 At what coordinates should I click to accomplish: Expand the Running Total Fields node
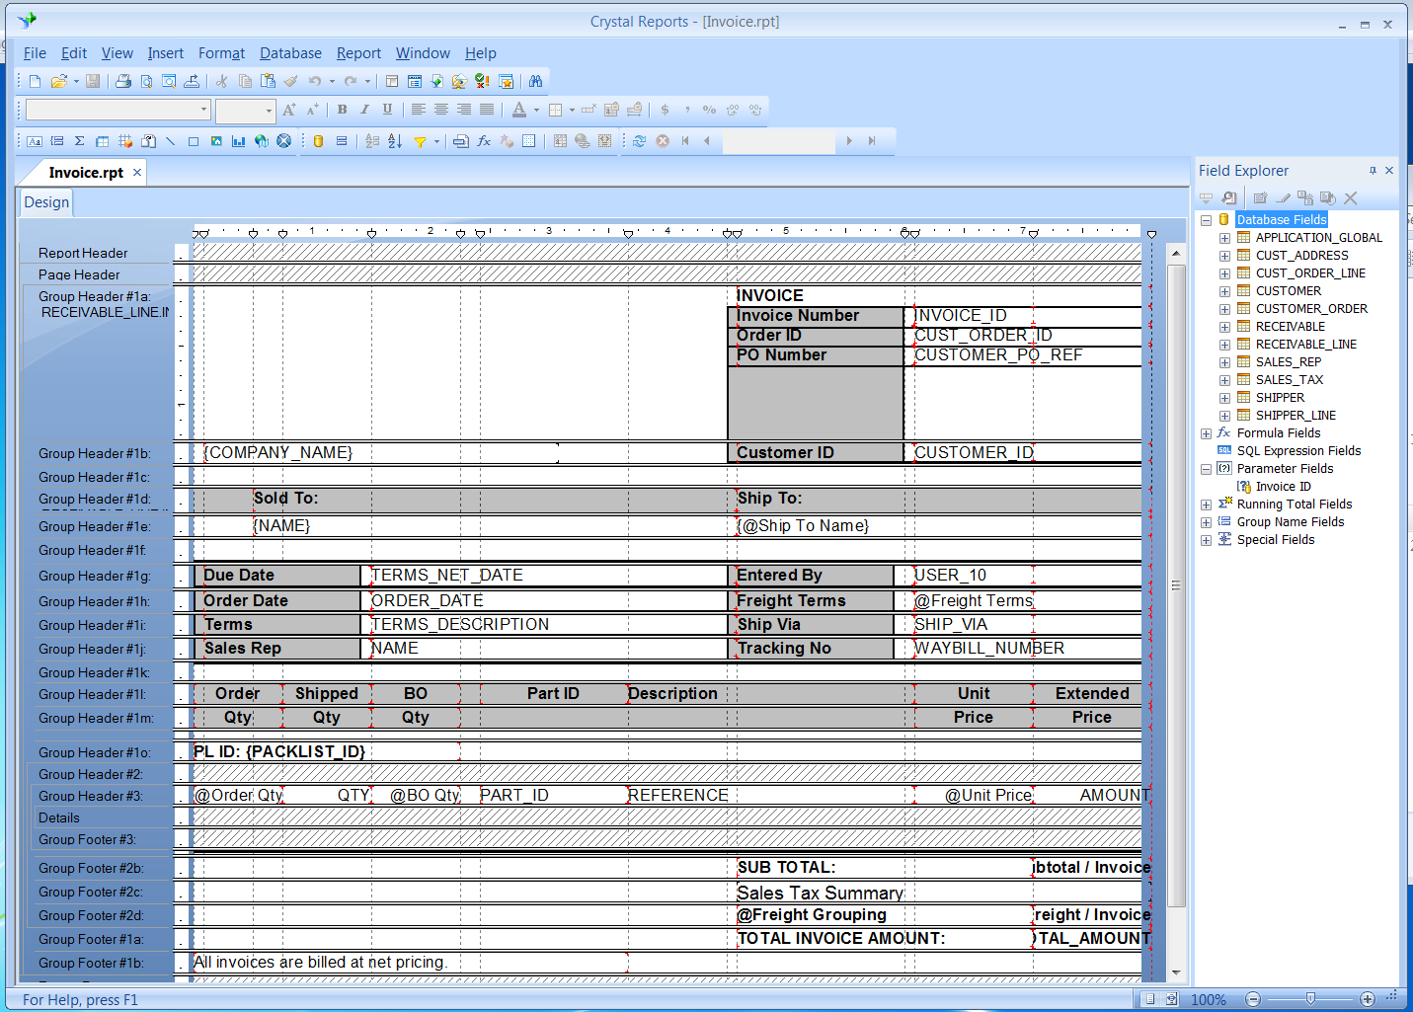(1206, 505)
